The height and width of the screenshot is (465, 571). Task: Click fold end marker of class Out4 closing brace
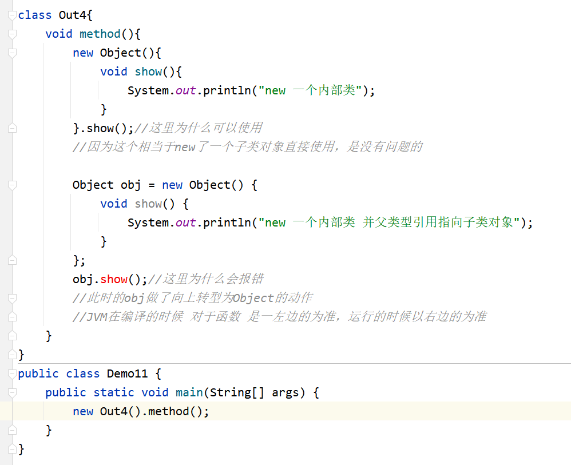[12, 355]
